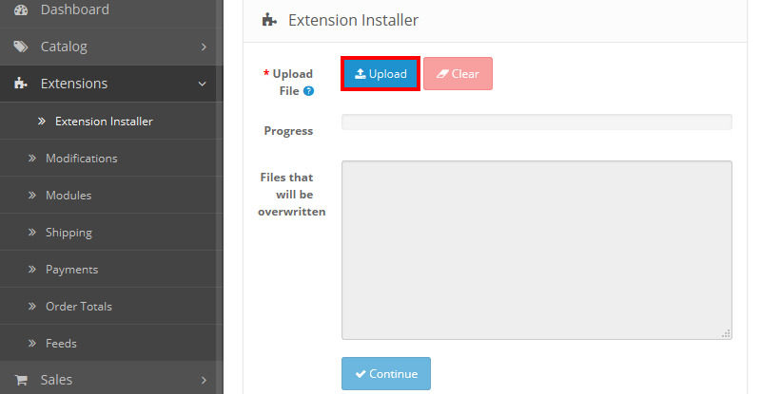Screen dimensions: 761x394
Task: Click the upload Progress bar
Action: (x=537, y=122)
